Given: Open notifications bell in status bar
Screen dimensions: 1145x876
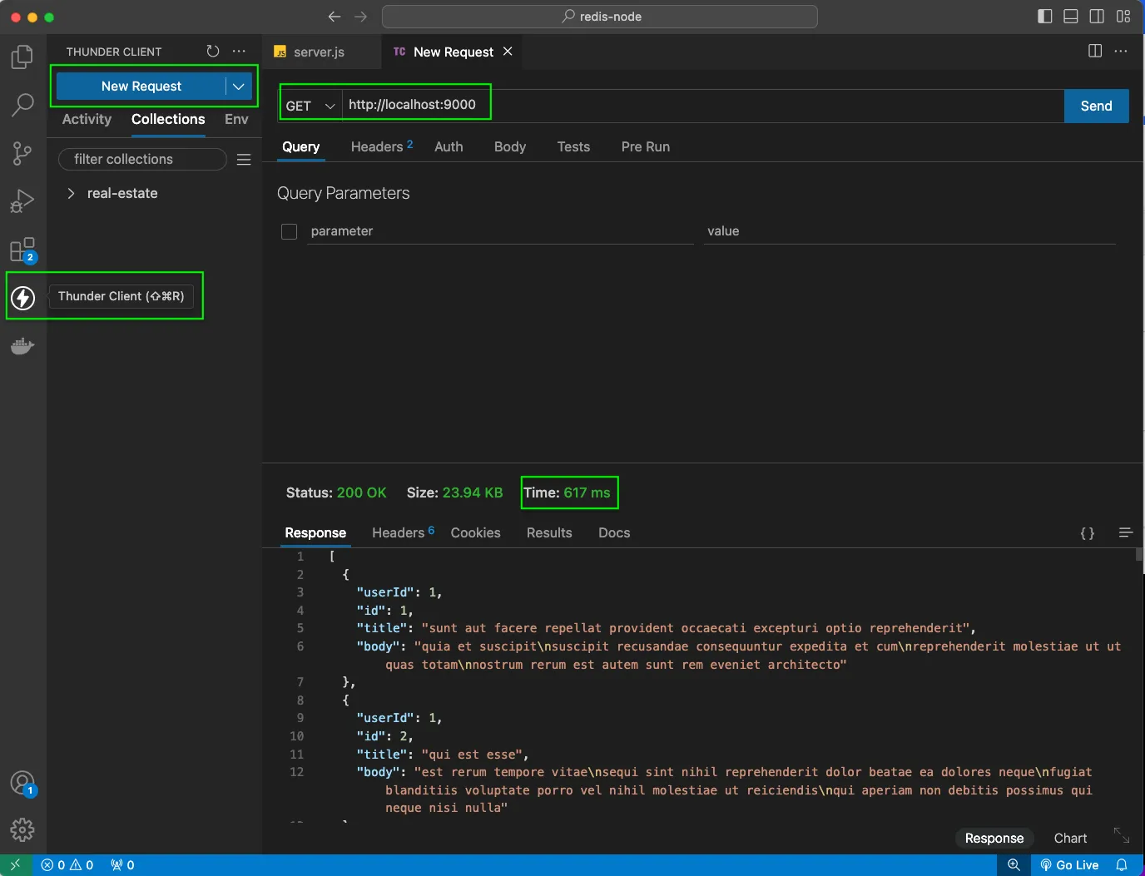Looking at the screenshot, I should click(1122, 865).
